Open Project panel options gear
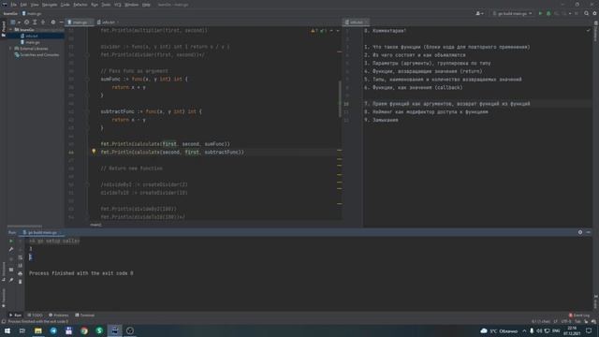Viewport: 599px width, 337px height. coord(53,22)
